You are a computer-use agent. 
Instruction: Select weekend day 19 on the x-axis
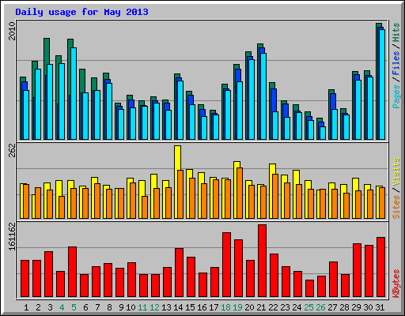pos(237,307)
